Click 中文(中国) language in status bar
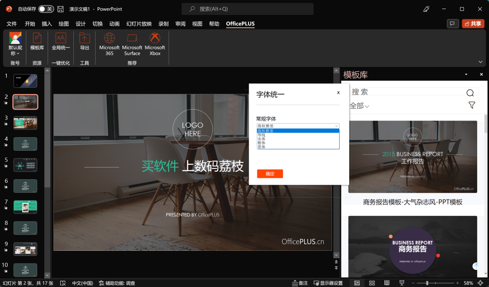The image size is (489, 287). pos(82,283)
